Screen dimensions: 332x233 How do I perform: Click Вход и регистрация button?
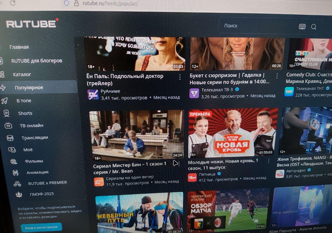[x=41, y=227]
